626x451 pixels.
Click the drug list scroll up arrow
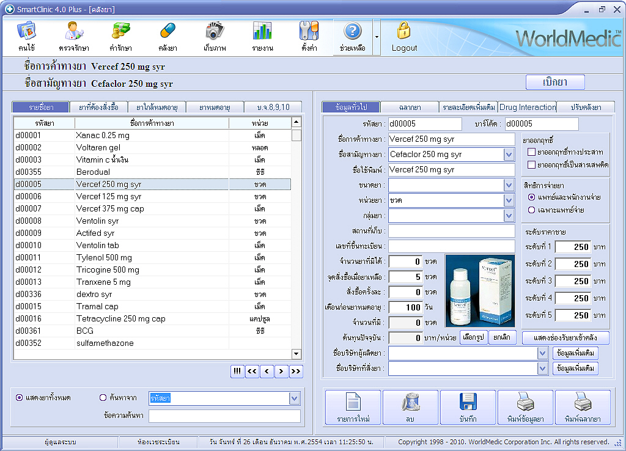296,122
